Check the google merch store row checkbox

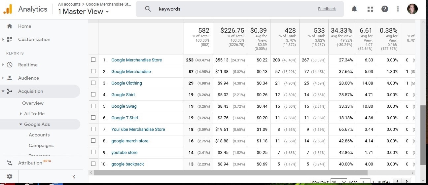(93, 141)
